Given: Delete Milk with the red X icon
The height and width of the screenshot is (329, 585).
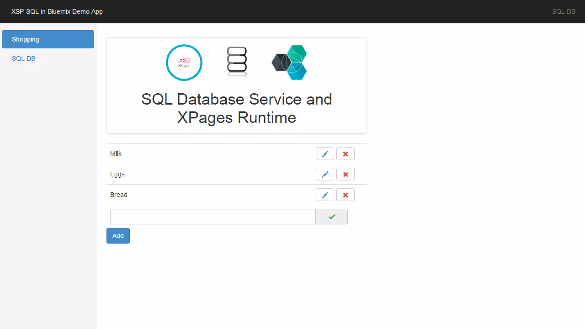Looking at the screenshot, I should tap(345, 154).
